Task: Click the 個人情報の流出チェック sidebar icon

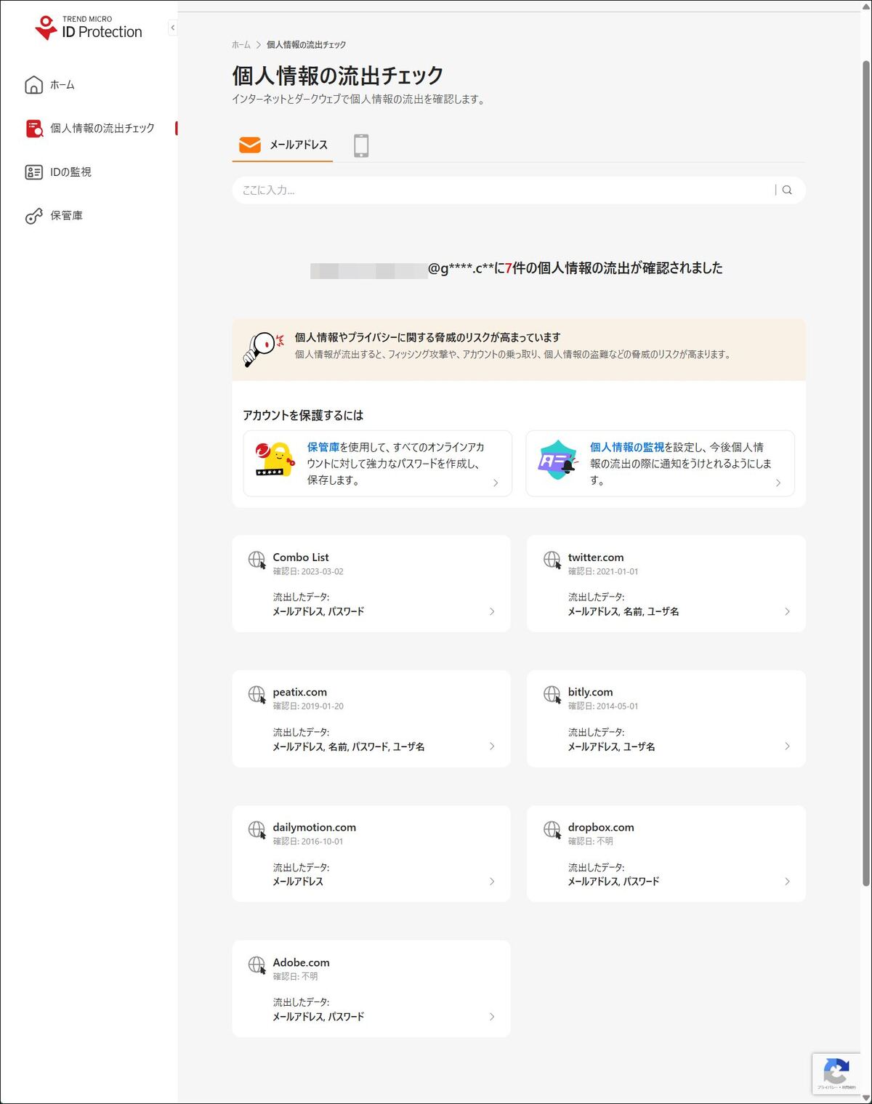Action: pyautogui.click(x=34, y=129)
